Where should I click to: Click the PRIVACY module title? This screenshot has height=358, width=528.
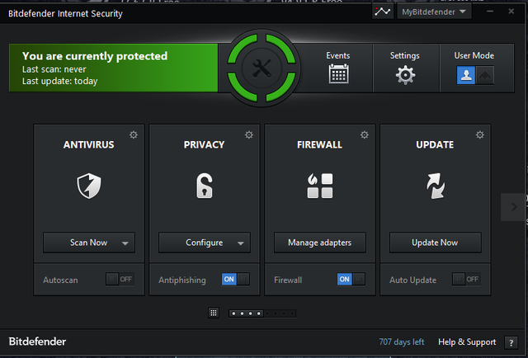pyautogui.click(x=204, y=145)
